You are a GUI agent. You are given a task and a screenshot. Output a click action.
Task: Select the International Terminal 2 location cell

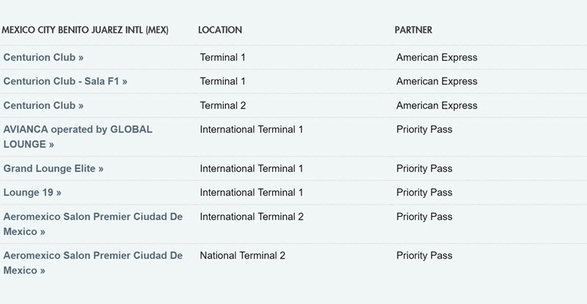(x=252, y=217)
